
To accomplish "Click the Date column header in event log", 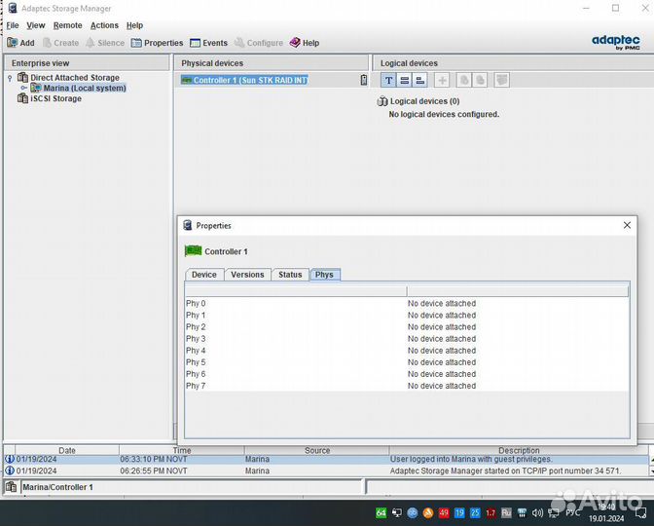I will [x=67, y=450].
